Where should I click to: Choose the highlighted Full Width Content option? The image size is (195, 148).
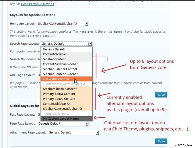tap(56, 79)
